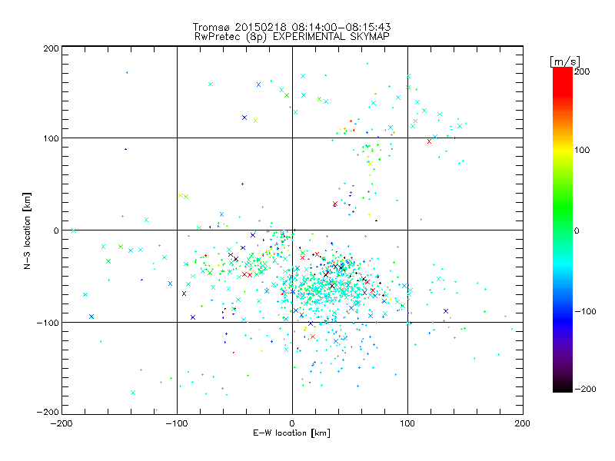
Task: Click the N-S axis tick label '100'
Action: click(51, 138)
